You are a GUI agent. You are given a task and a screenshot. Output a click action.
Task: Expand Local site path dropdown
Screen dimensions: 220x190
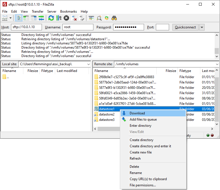pyautogui.click(x=89, y=64)
